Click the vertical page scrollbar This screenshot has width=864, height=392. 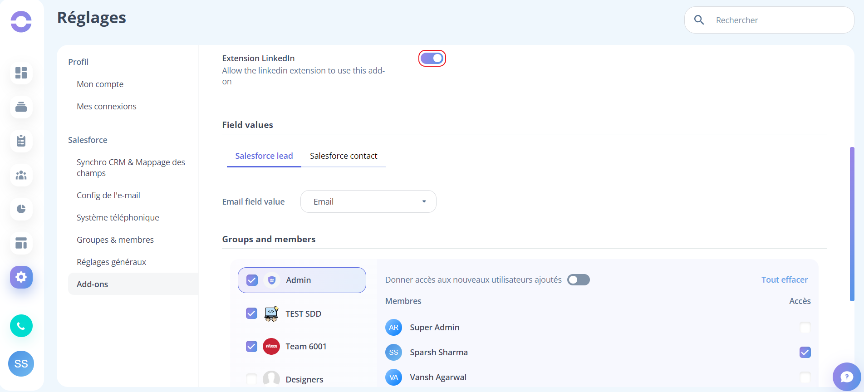852,224
